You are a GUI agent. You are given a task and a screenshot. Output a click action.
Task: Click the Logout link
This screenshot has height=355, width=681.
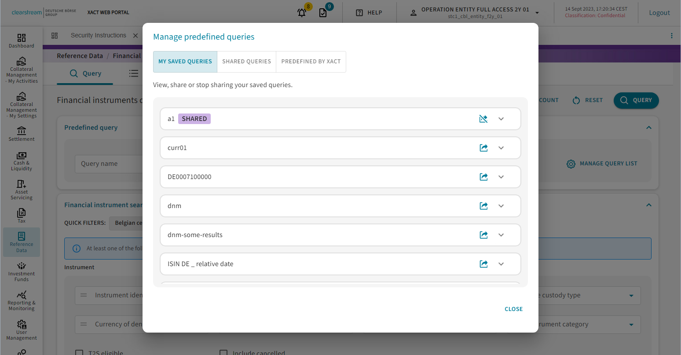tap(659, 13)
